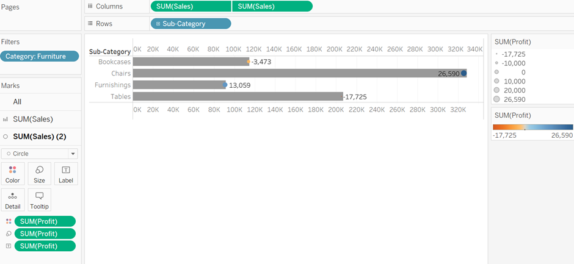Click the Furnishings sales bar
Viewport: 574px width, 264px height.
179,85
